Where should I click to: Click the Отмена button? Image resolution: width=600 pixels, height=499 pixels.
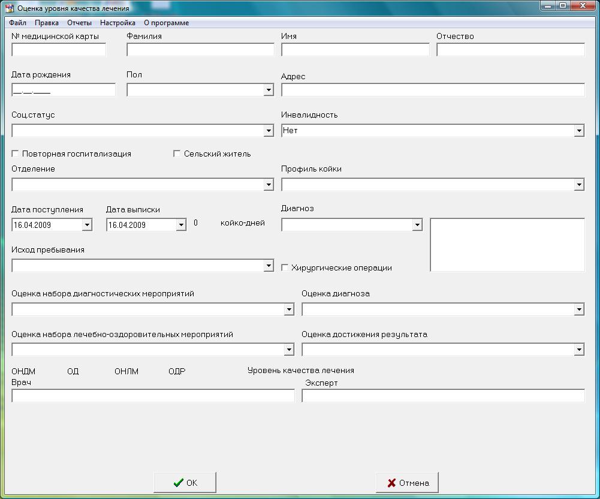(407, 483)
